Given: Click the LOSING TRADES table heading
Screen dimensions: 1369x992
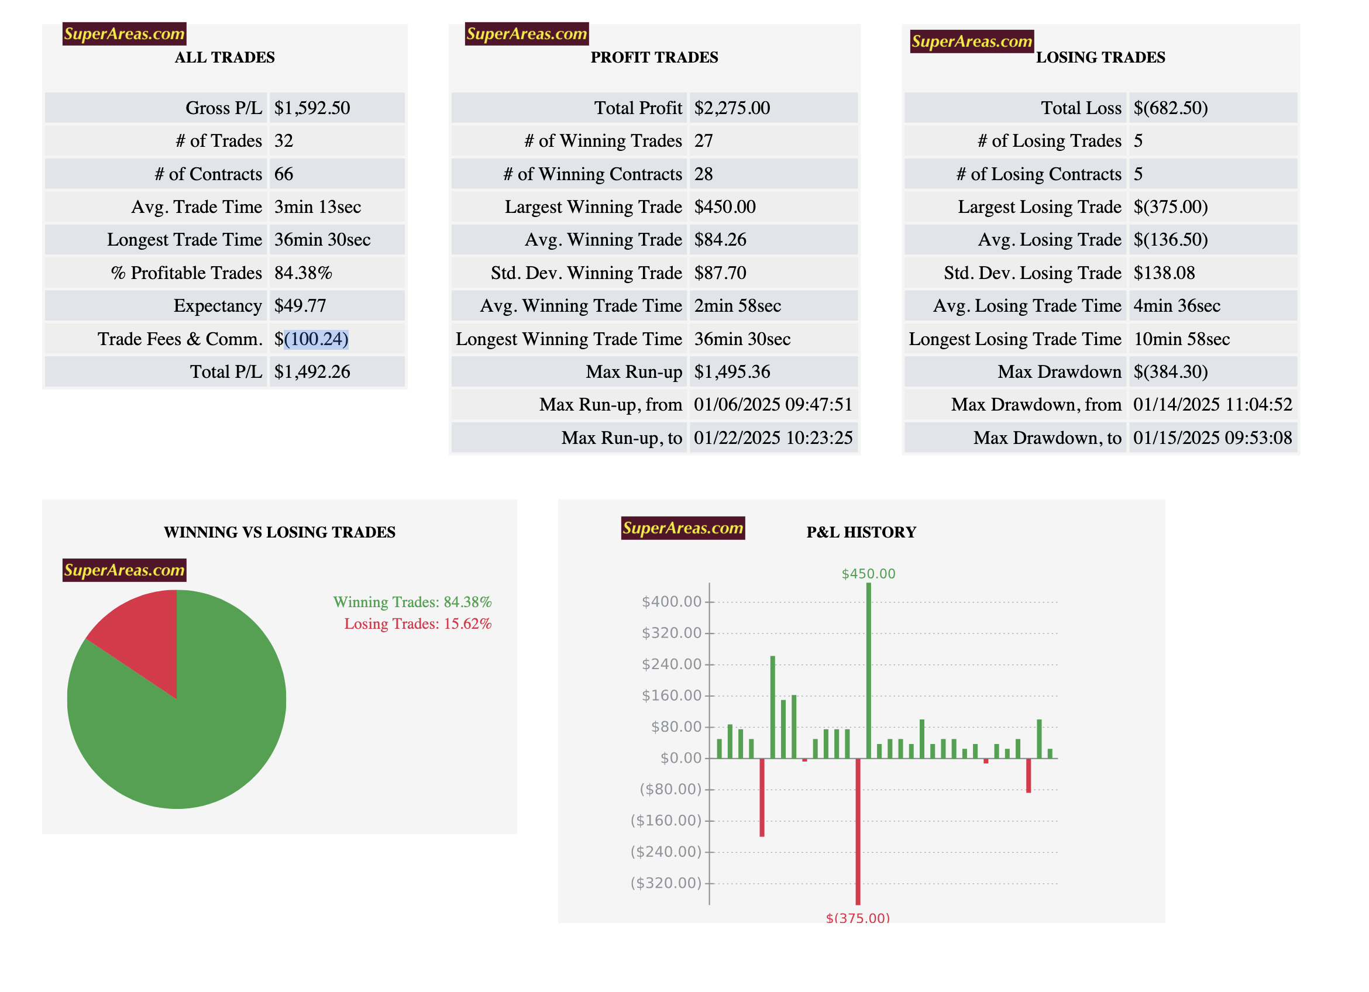Looking at the screenshot, I should point(1100,57).
